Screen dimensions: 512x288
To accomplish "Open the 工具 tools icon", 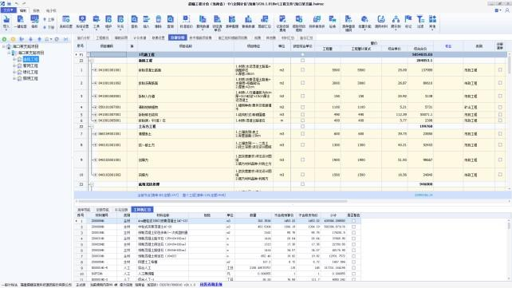I will pos(96,22).
